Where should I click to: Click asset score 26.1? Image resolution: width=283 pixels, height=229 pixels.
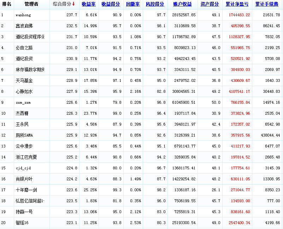point(216,190)
